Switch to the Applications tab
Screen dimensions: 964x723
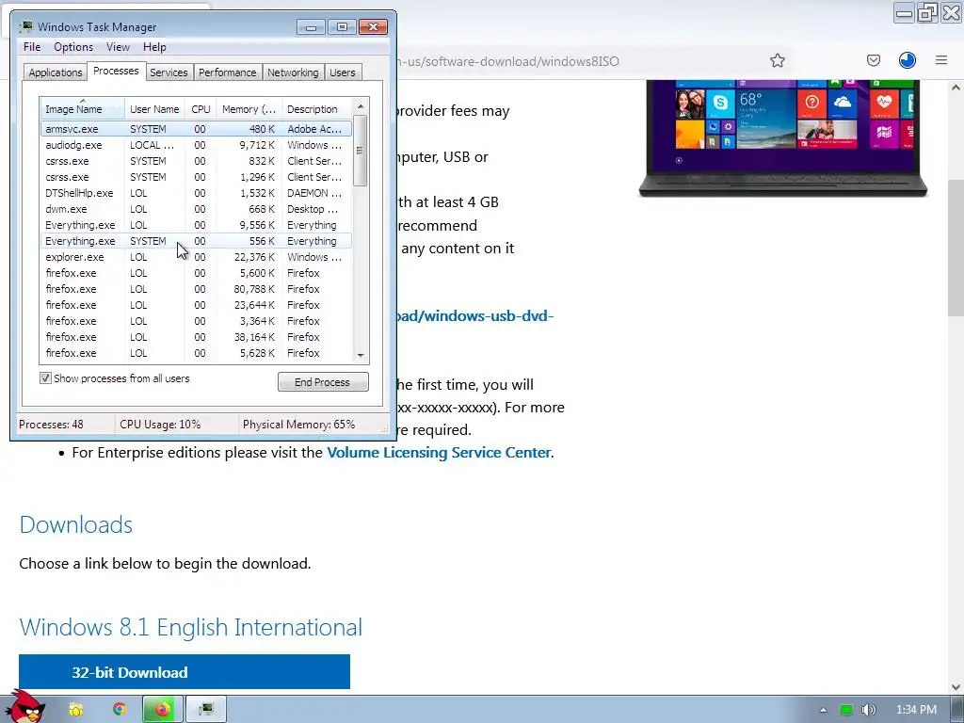point(56,72)
